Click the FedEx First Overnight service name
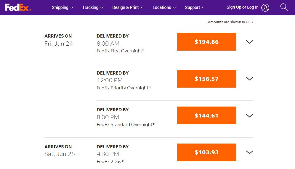 tap(121, 51)
